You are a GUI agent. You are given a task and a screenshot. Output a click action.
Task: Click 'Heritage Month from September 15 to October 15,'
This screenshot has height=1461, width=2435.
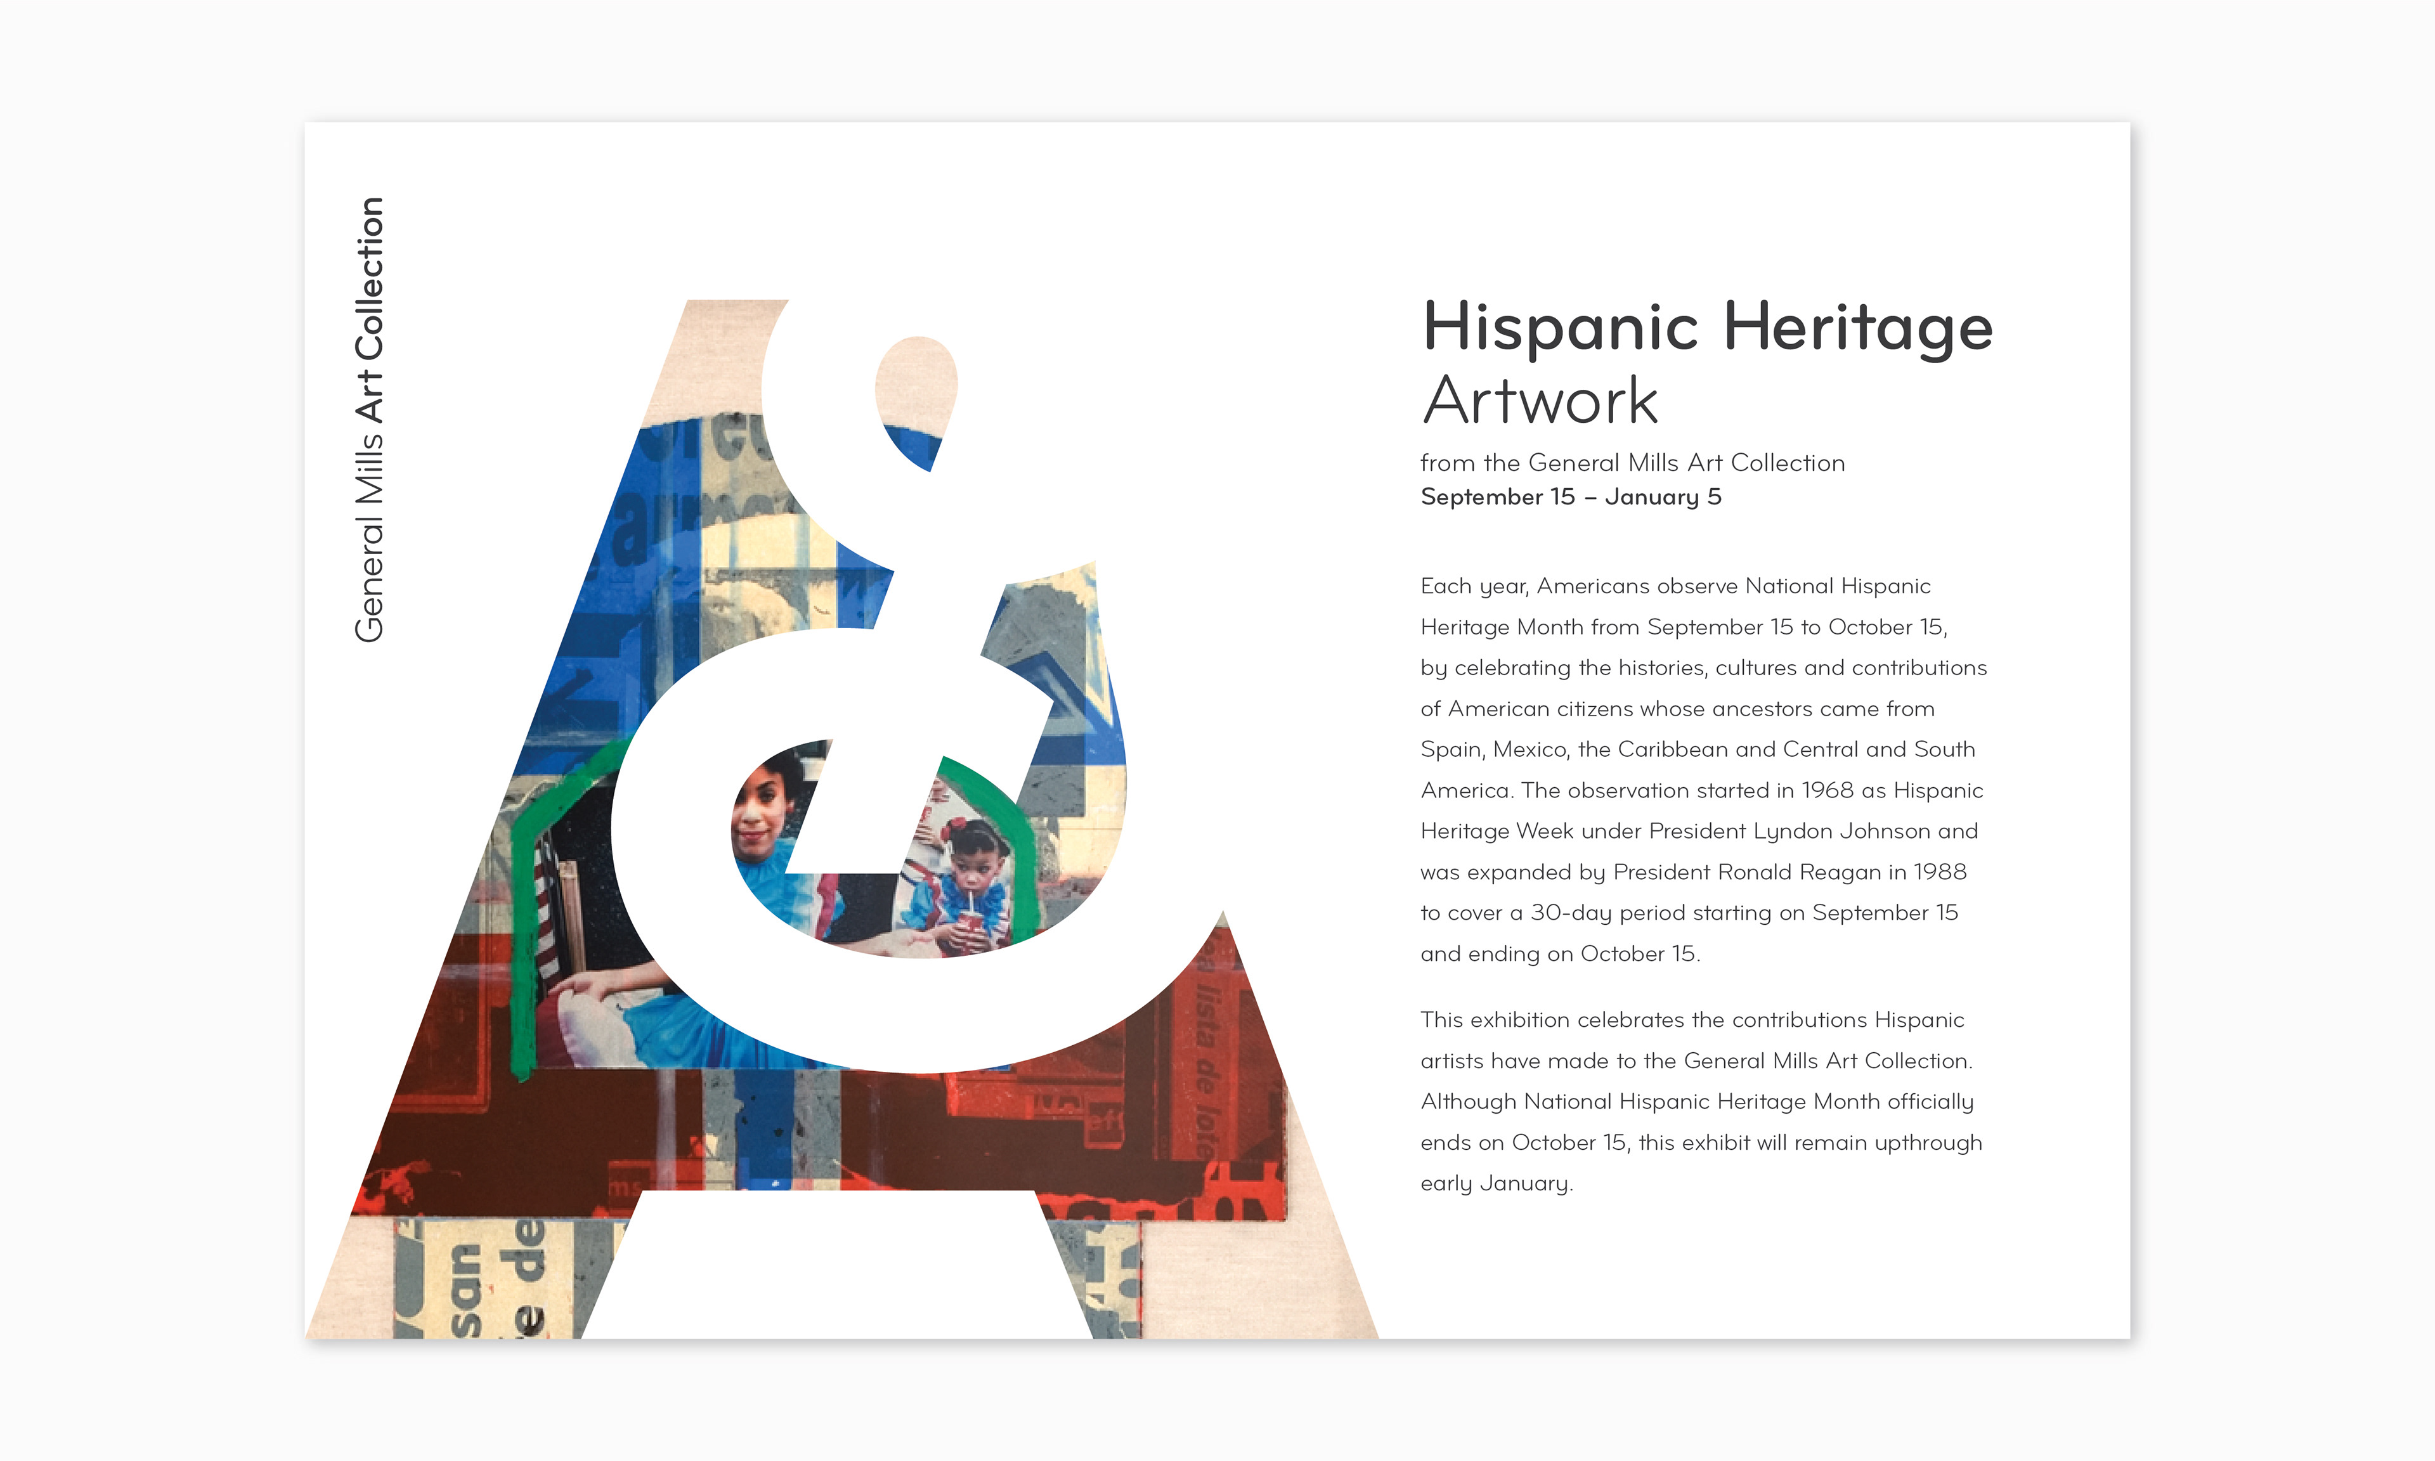point(1684,627)
